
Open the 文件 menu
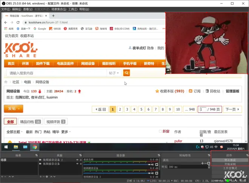(x=6, y=9)
